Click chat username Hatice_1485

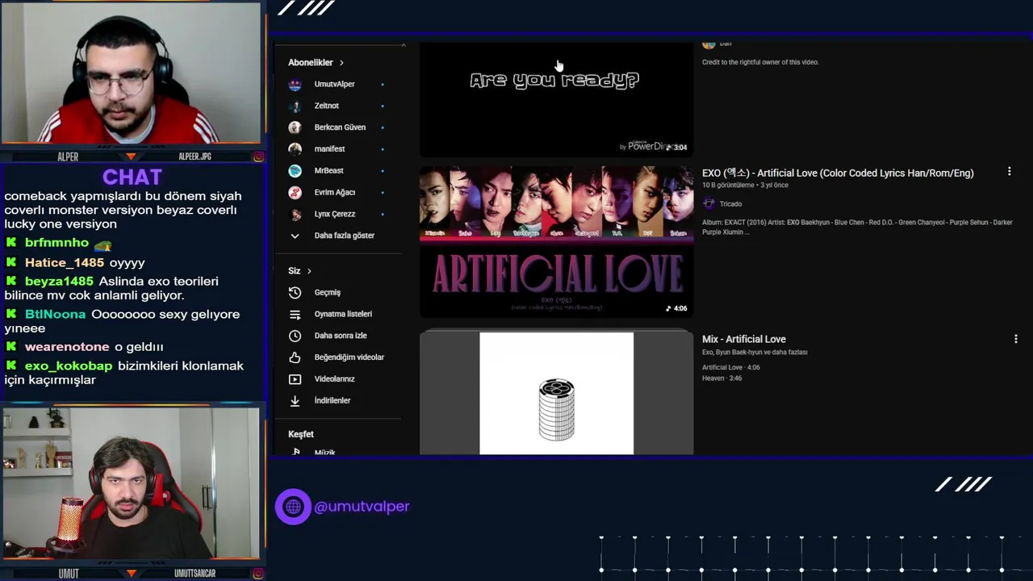click(65, 262)
